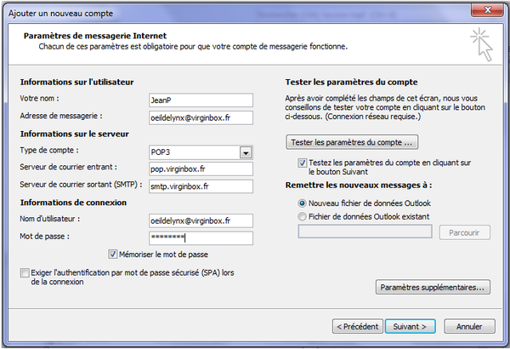Click the Serveur de courrier entrant field
The image size is (510, 349).
point(199,169)
